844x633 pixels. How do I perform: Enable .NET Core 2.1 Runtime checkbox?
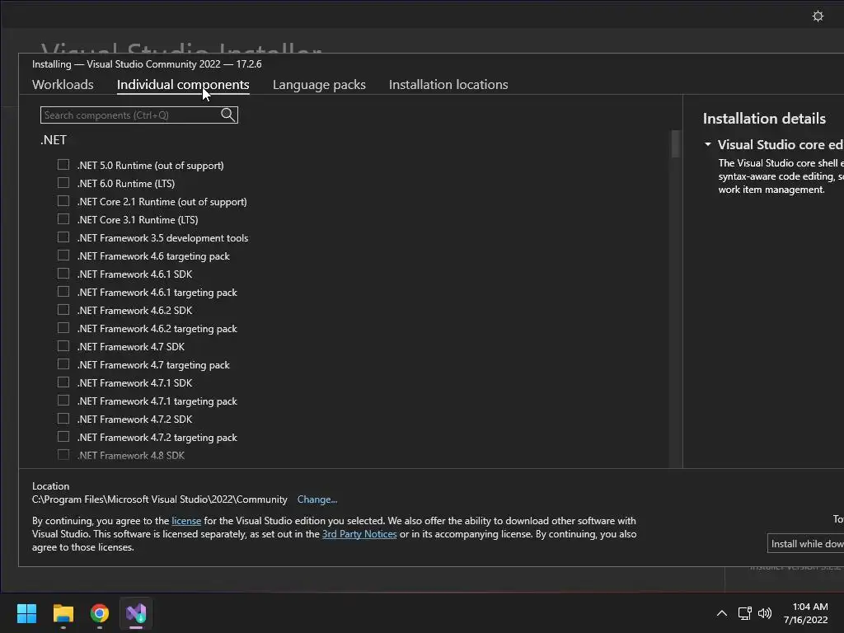click(x=63, y=201)
